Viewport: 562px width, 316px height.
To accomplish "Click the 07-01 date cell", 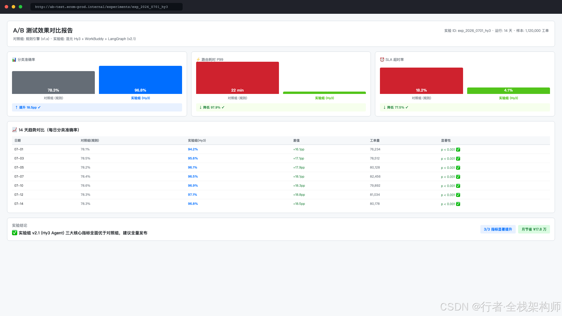I will click(x=19, y=149).
